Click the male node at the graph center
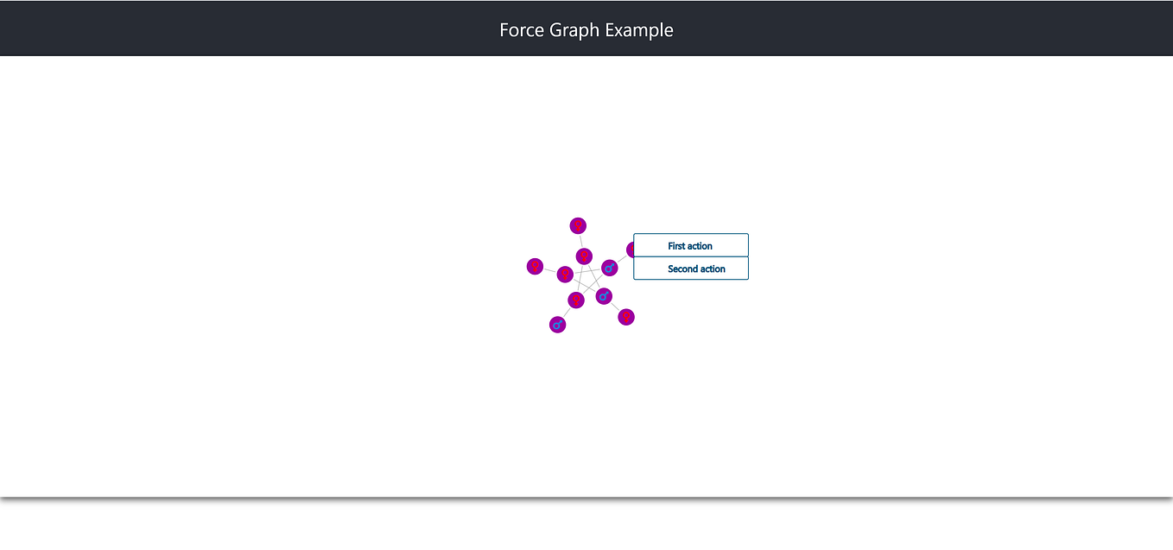 point(603,295)
